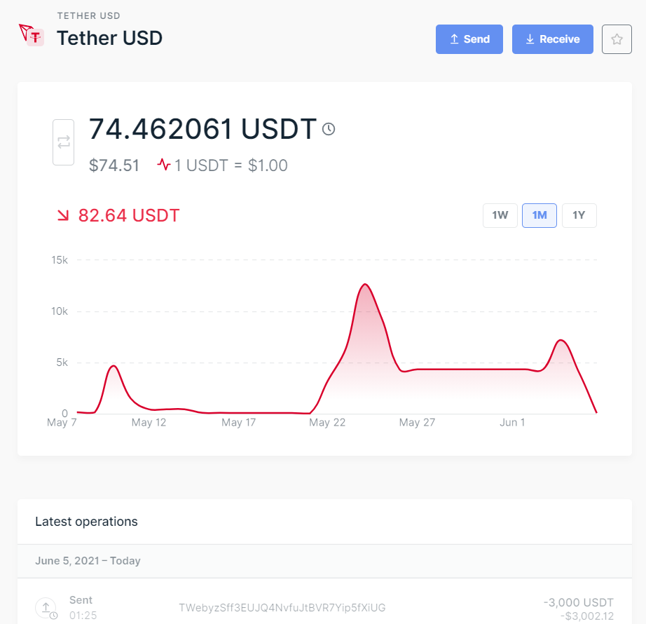Click the red exchange-rate pulse icon
This screenshot has width=646, height=624.
[163, 164]
